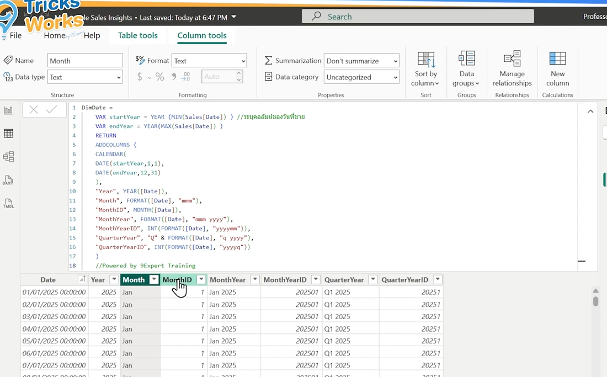Switch to Report view in left sidebar
This screenshot has width=607, height=377.
pyautogui.click(x=8, y=110)
